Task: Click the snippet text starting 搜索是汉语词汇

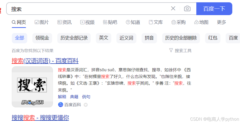Action: [x=125, y=80]
